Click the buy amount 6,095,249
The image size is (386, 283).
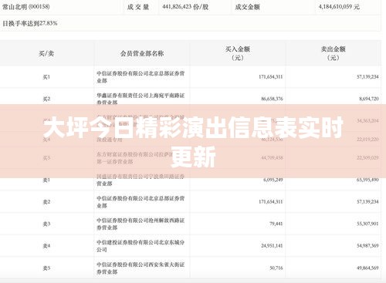(273, 180)
